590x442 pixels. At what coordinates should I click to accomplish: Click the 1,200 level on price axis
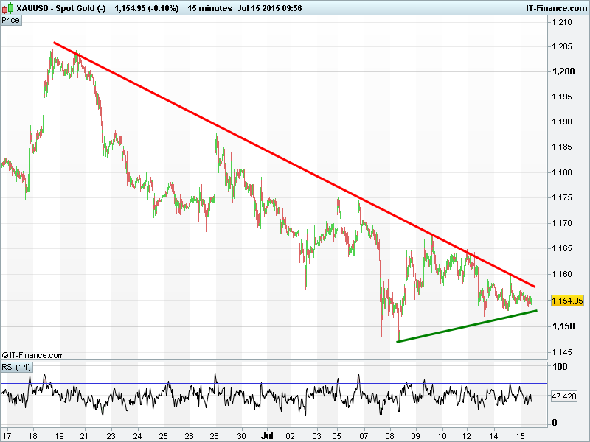point(562,71)
